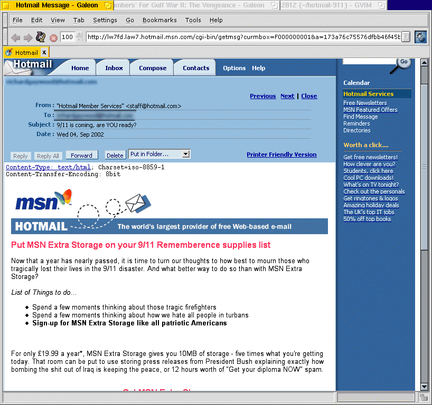Go to the Next message

(287, 96)
